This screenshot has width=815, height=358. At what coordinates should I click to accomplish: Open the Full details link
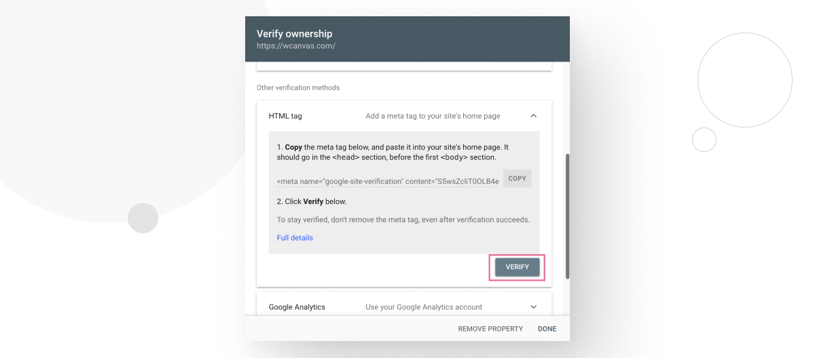[295, 238]
